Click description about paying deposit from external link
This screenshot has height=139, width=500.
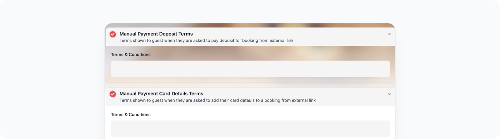pyautogui.click(x=206, y=41)
